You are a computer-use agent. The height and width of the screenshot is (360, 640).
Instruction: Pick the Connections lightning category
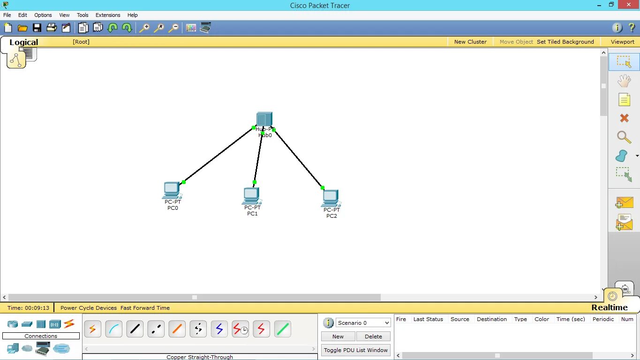coord(69,323)
